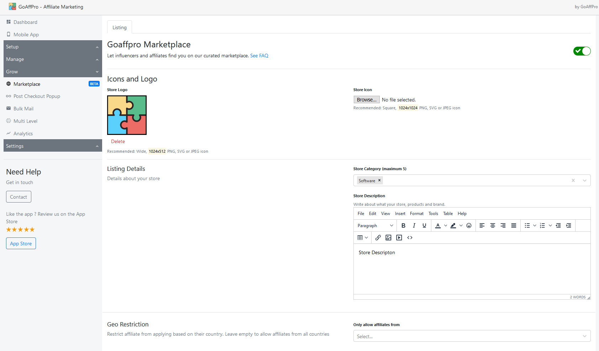Decrease indent in editor
This screenshot has width=599, height=351.
coord(558,225)
